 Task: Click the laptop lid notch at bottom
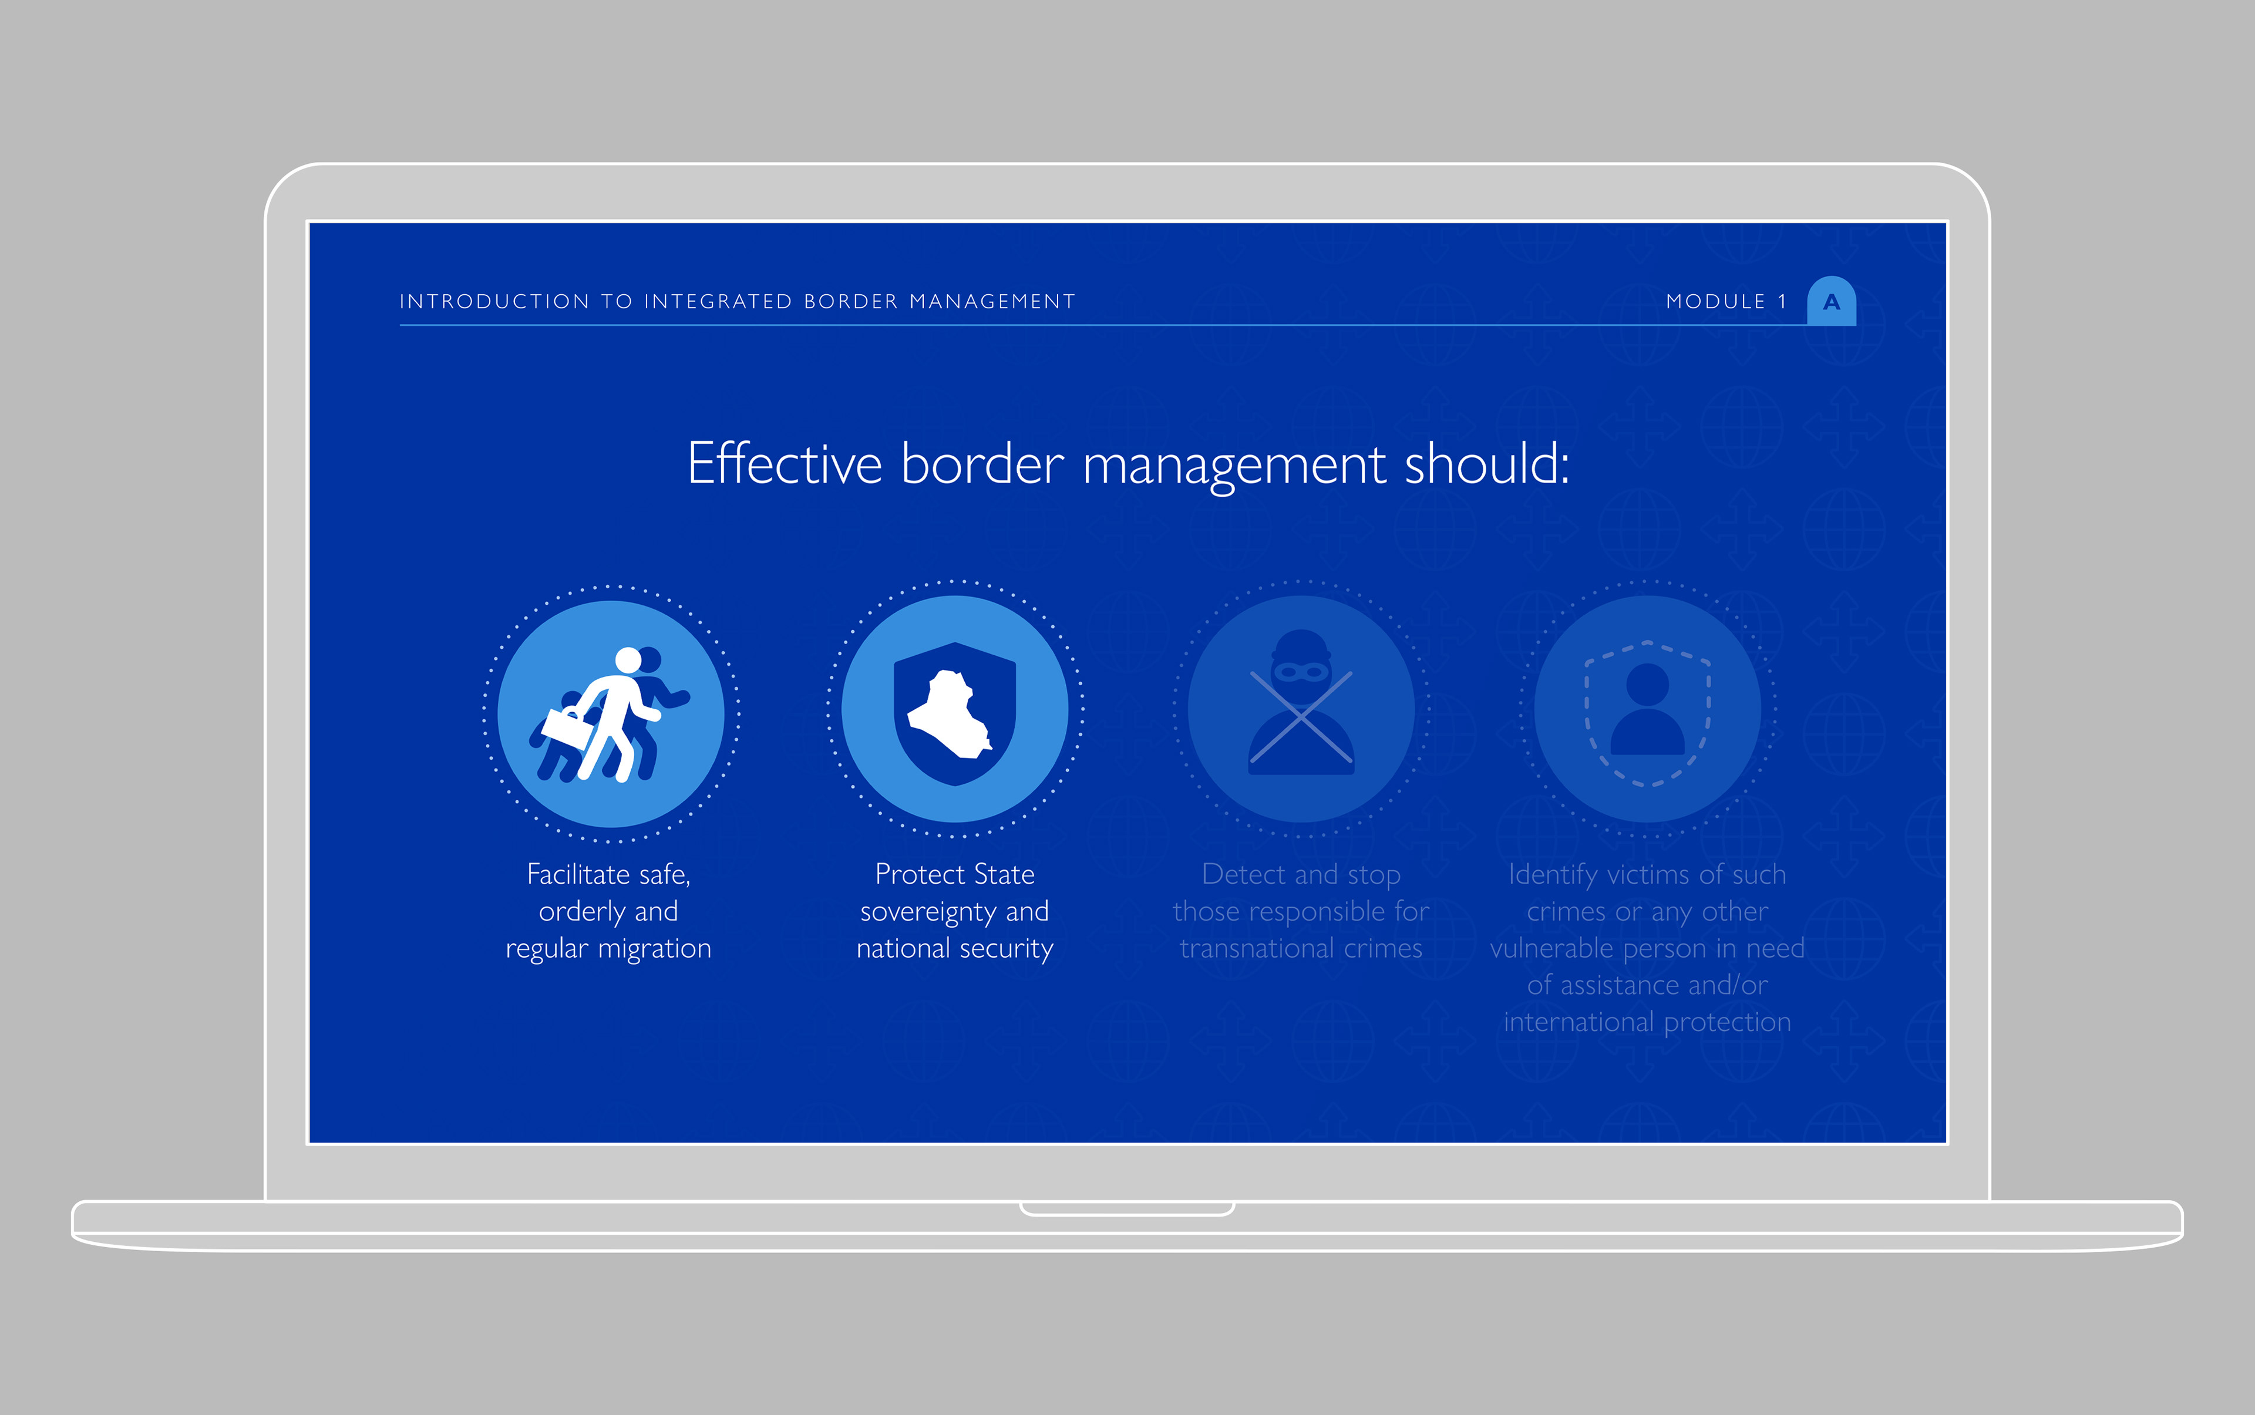click(x=1126, y=1208)
